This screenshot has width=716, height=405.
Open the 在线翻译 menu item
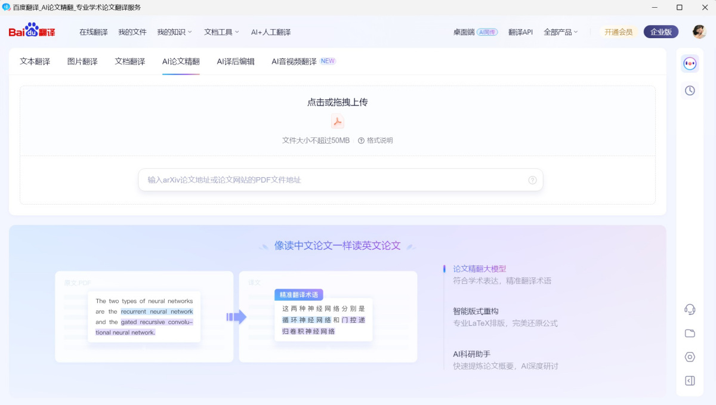coord(93,32)
